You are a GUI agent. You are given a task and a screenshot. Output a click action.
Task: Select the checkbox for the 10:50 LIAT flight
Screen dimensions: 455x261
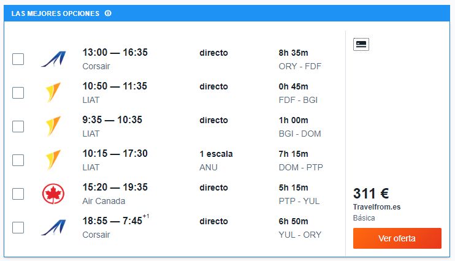pos(18,93)
